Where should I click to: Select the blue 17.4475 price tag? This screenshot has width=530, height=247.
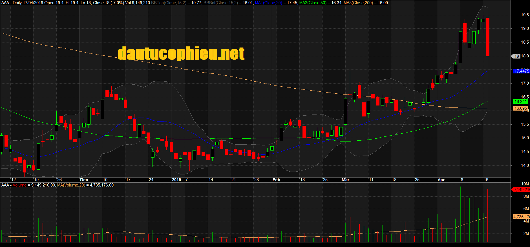(521, 71)
